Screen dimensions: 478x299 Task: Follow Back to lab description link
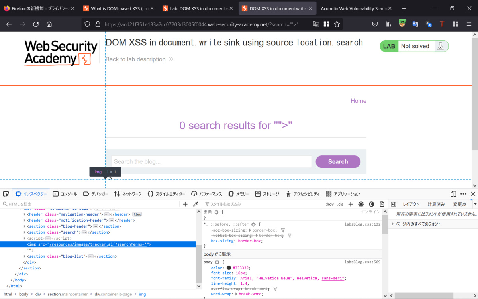[x=139, y=59]
